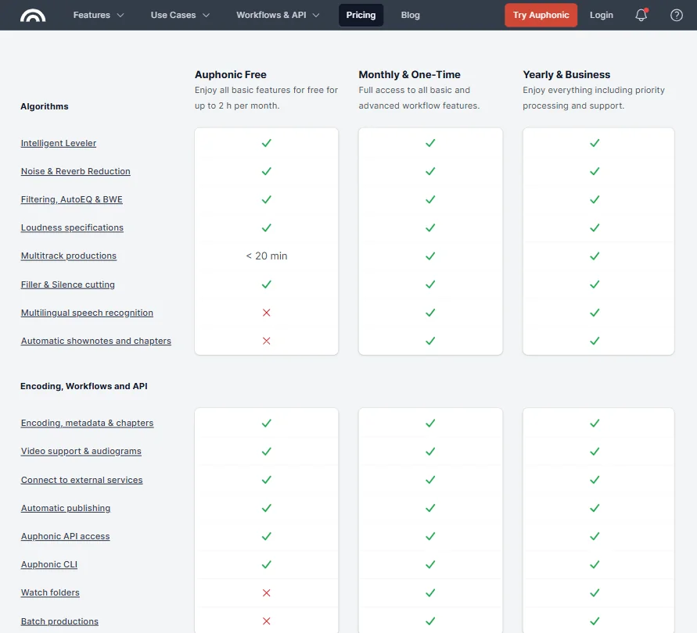Click Free checkmark for Auphonic API access
697x633 pixels.
266,536
